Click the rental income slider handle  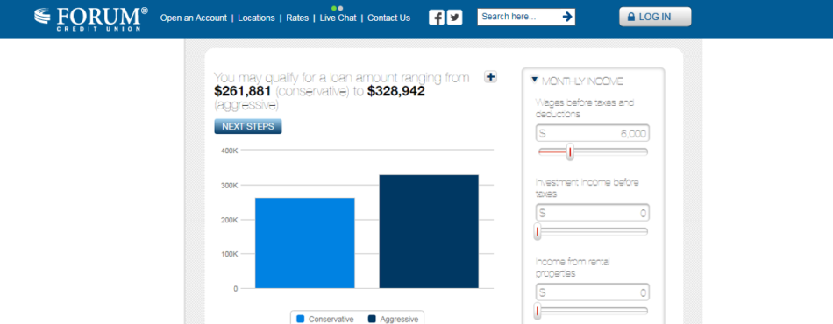click(x=538, y=311)
